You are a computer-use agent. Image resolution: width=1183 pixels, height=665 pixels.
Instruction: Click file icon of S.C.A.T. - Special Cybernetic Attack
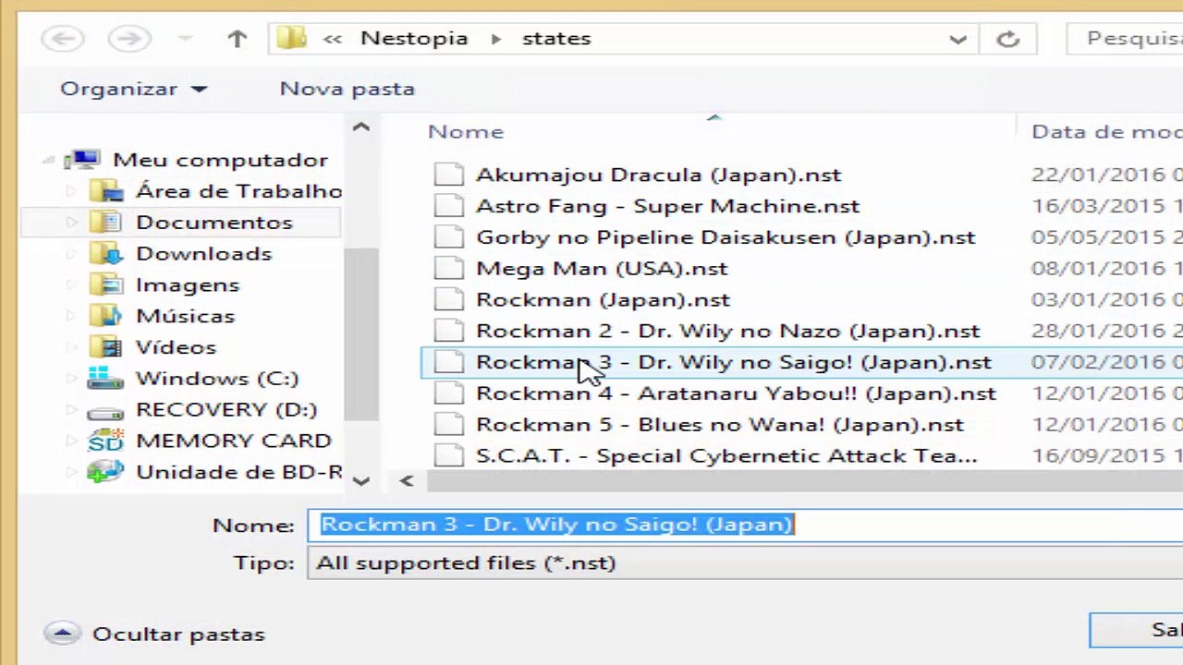(x=448, y=455)
